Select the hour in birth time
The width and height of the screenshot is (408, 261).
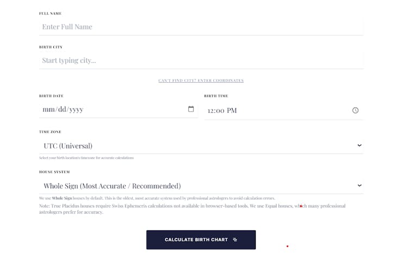pyautogui.click(x=211, y=110)
